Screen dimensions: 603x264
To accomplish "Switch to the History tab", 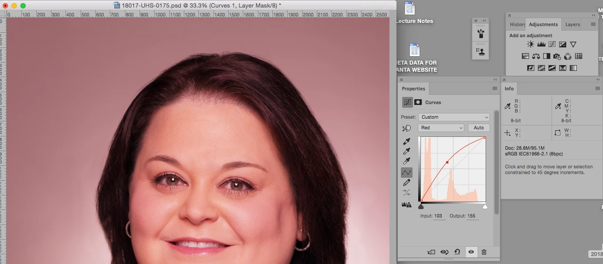I will coord(517,24).
